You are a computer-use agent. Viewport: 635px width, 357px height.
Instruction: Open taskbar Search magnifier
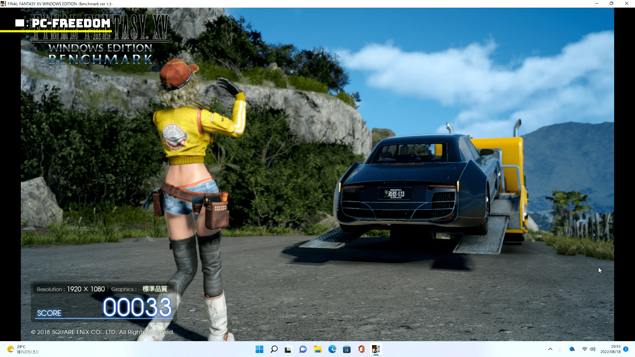[274, 349]
